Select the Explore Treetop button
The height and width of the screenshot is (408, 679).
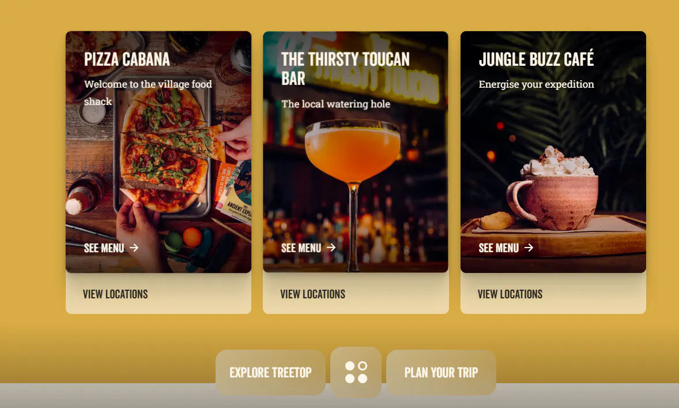pyautogui.click(x=271, y=372)
